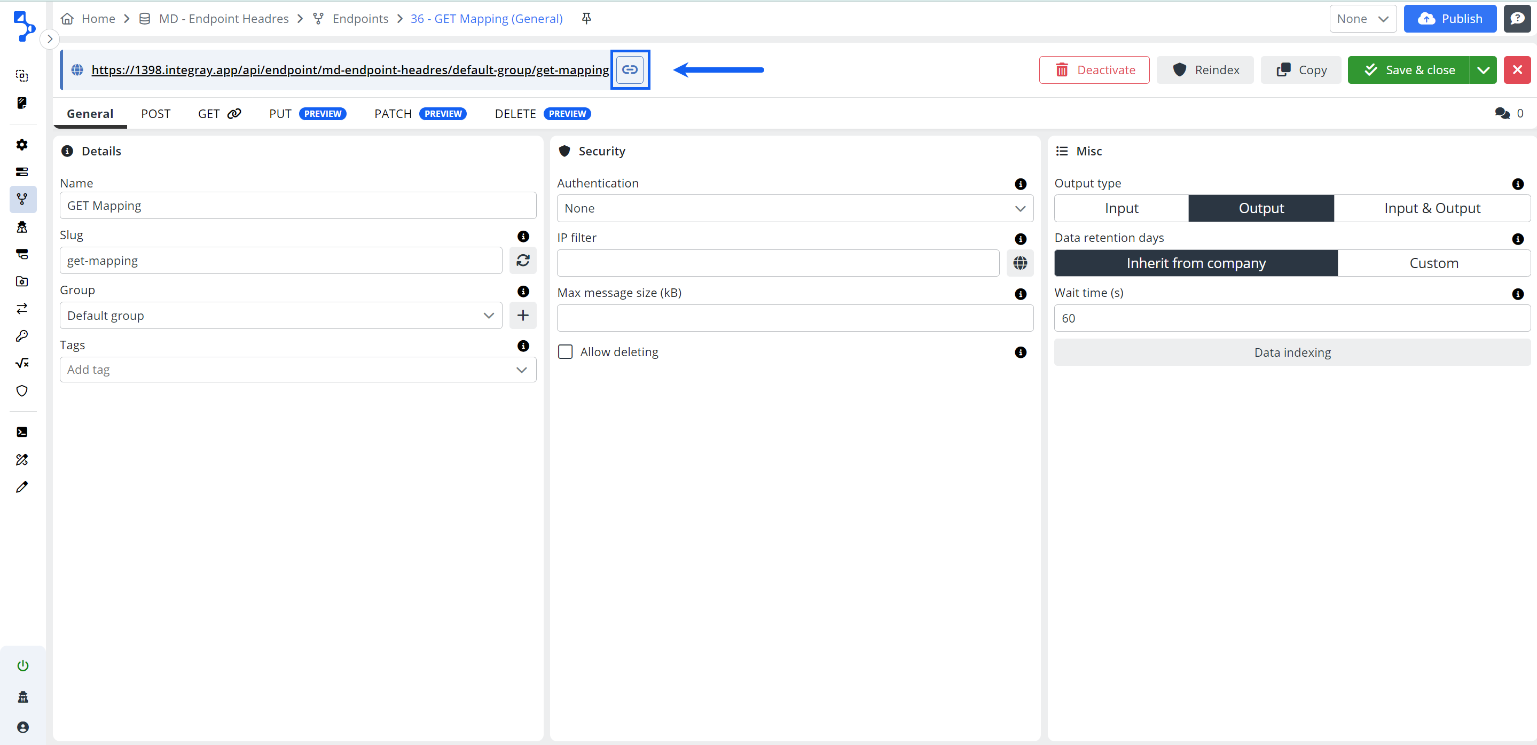Select Input & Output output type
The height and width of the screenshot is (745, 1537).
(1431, 208)
